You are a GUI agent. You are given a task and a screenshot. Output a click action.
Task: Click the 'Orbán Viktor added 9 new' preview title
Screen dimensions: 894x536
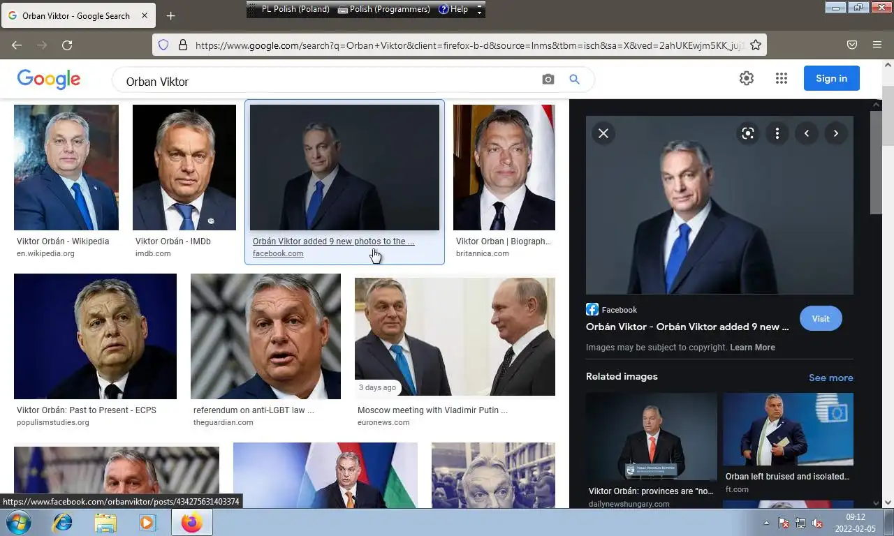687,327
